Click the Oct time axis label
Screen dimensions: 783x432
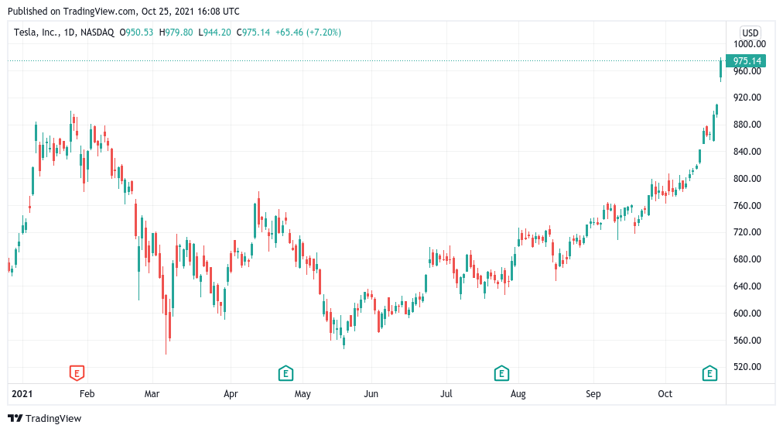coord(665,393)
